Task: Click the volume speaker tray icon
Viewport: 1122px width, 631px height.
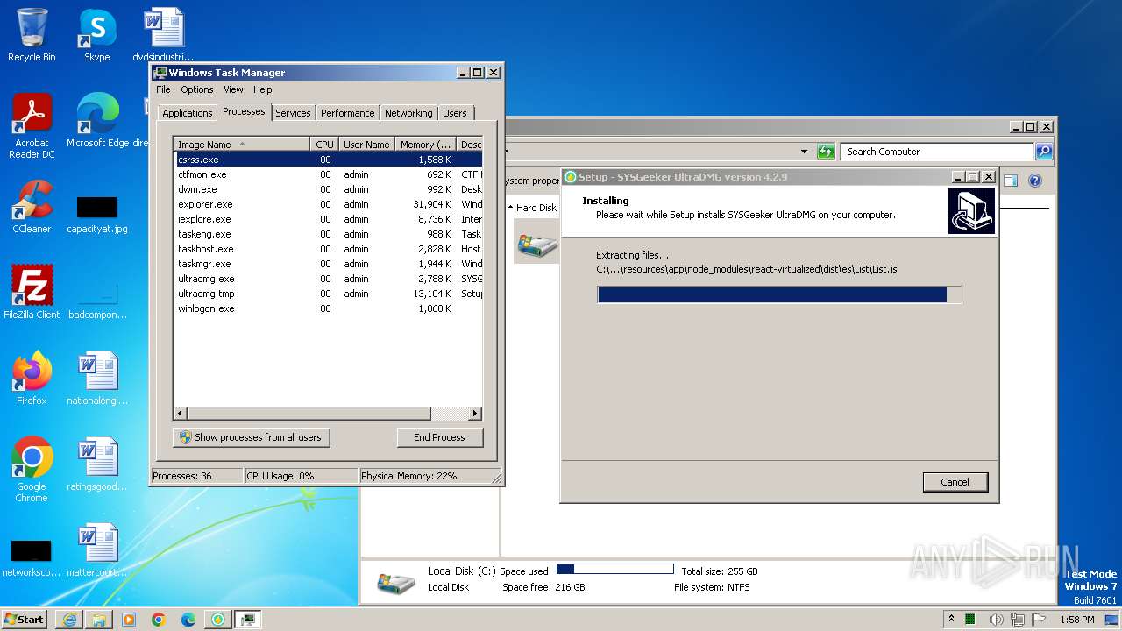Action: coord(996,620)
